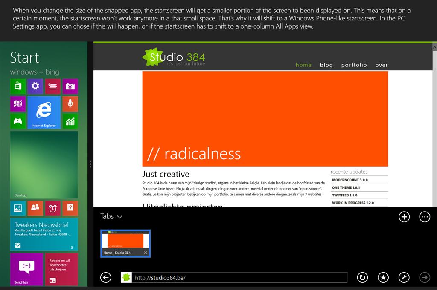Open the People tile
The image size is (437, 290).
[x=35, y=208]
